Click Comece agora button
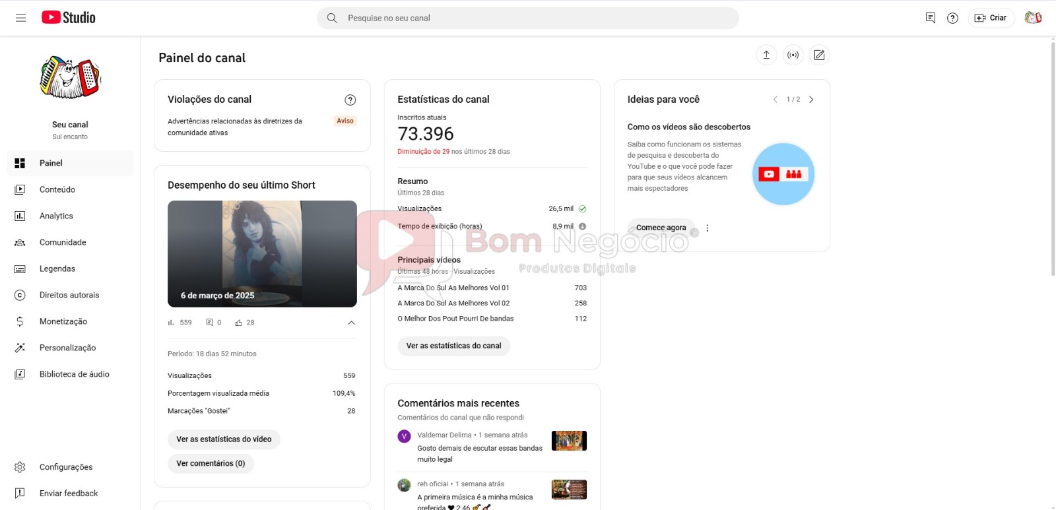This screenshot has width=1056, height=510. [x=661, y=228]
